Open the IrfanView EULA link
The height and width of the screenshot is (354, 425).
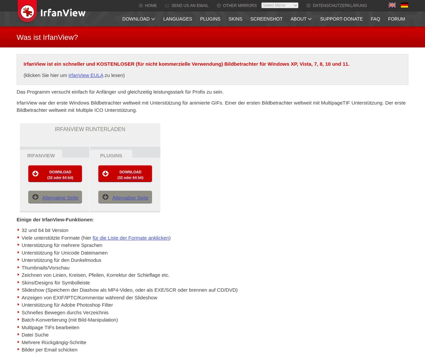point(86,75)
